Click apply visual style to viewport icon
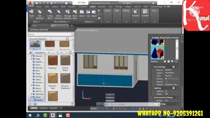The height and width of the screenshot is (118, 210). coord(172,61)
